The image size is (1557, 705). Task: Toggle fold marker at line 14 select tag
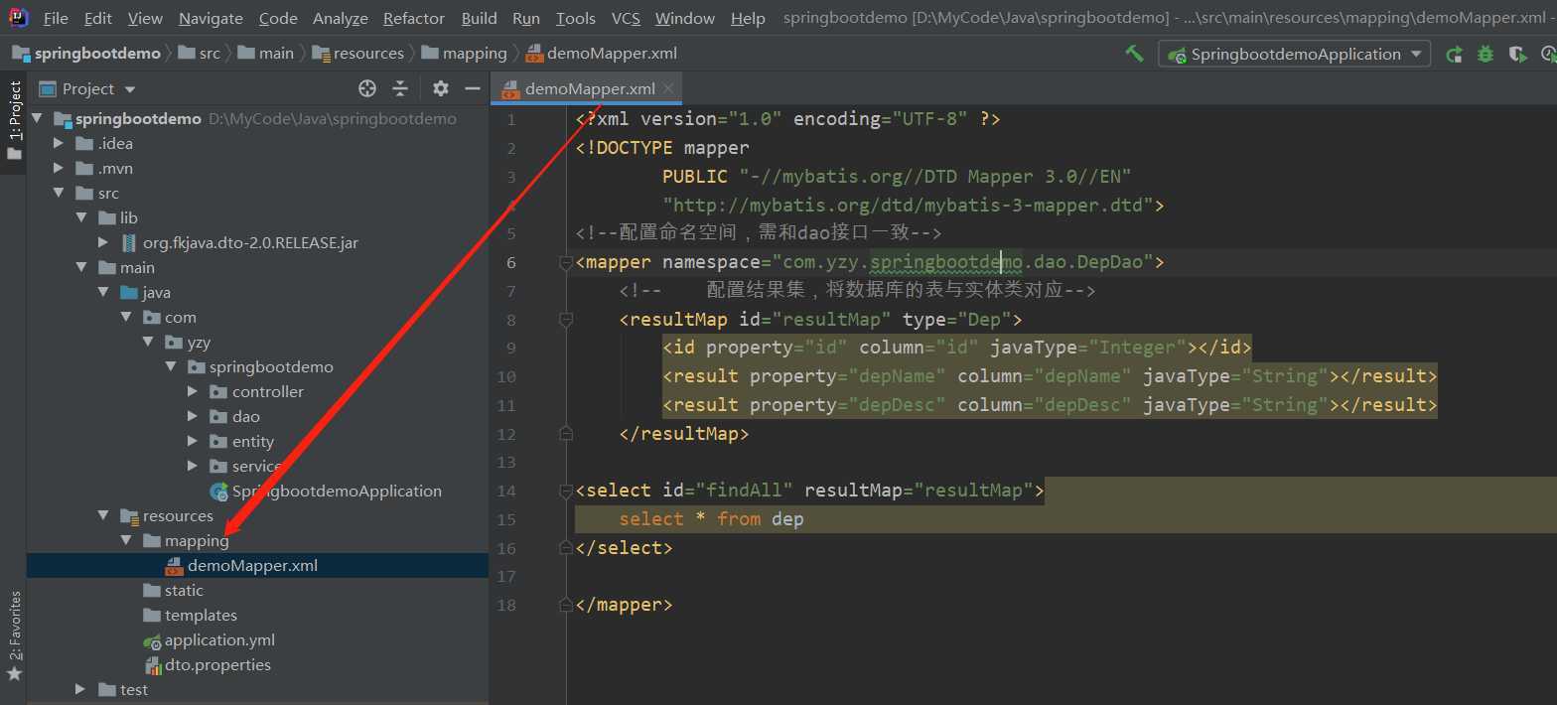pyautogui.click(x=566, y=491)
